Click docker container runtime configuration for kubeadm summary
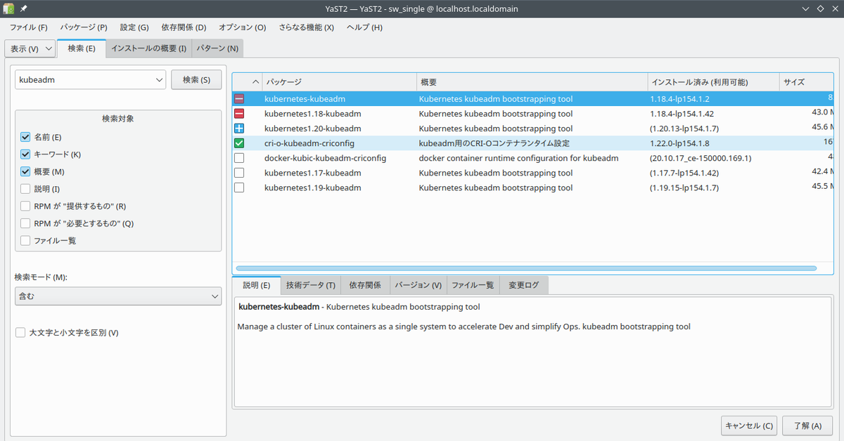 (518, 158)
